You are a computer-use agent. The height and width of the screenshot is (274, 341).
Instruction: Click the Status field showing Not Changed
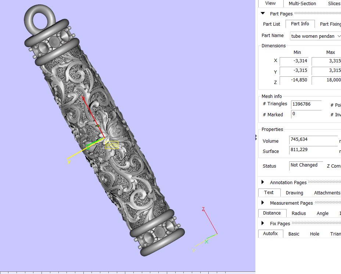click(306, 165)
